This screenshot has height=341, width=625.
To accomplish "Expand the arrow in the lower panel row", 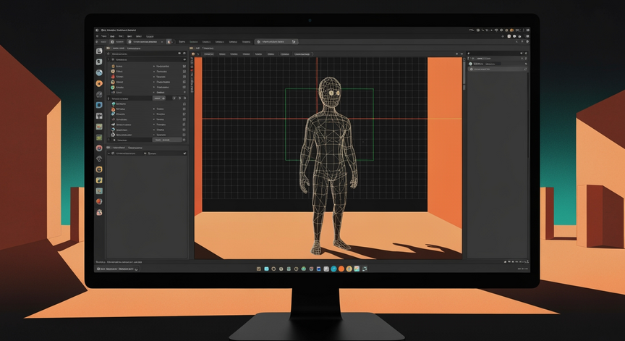I will point(109,153).
